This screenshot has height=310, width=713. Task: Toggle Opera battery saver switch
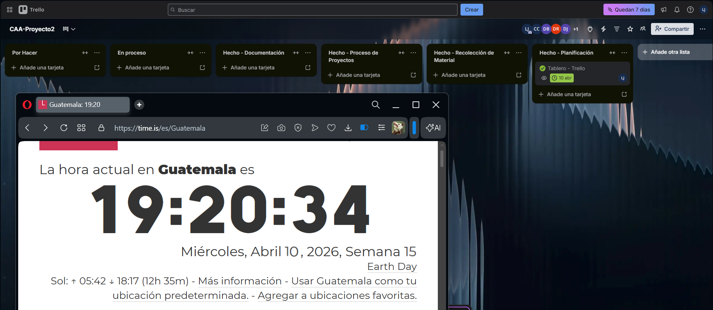pyautogui.click(x=364, y=128)
